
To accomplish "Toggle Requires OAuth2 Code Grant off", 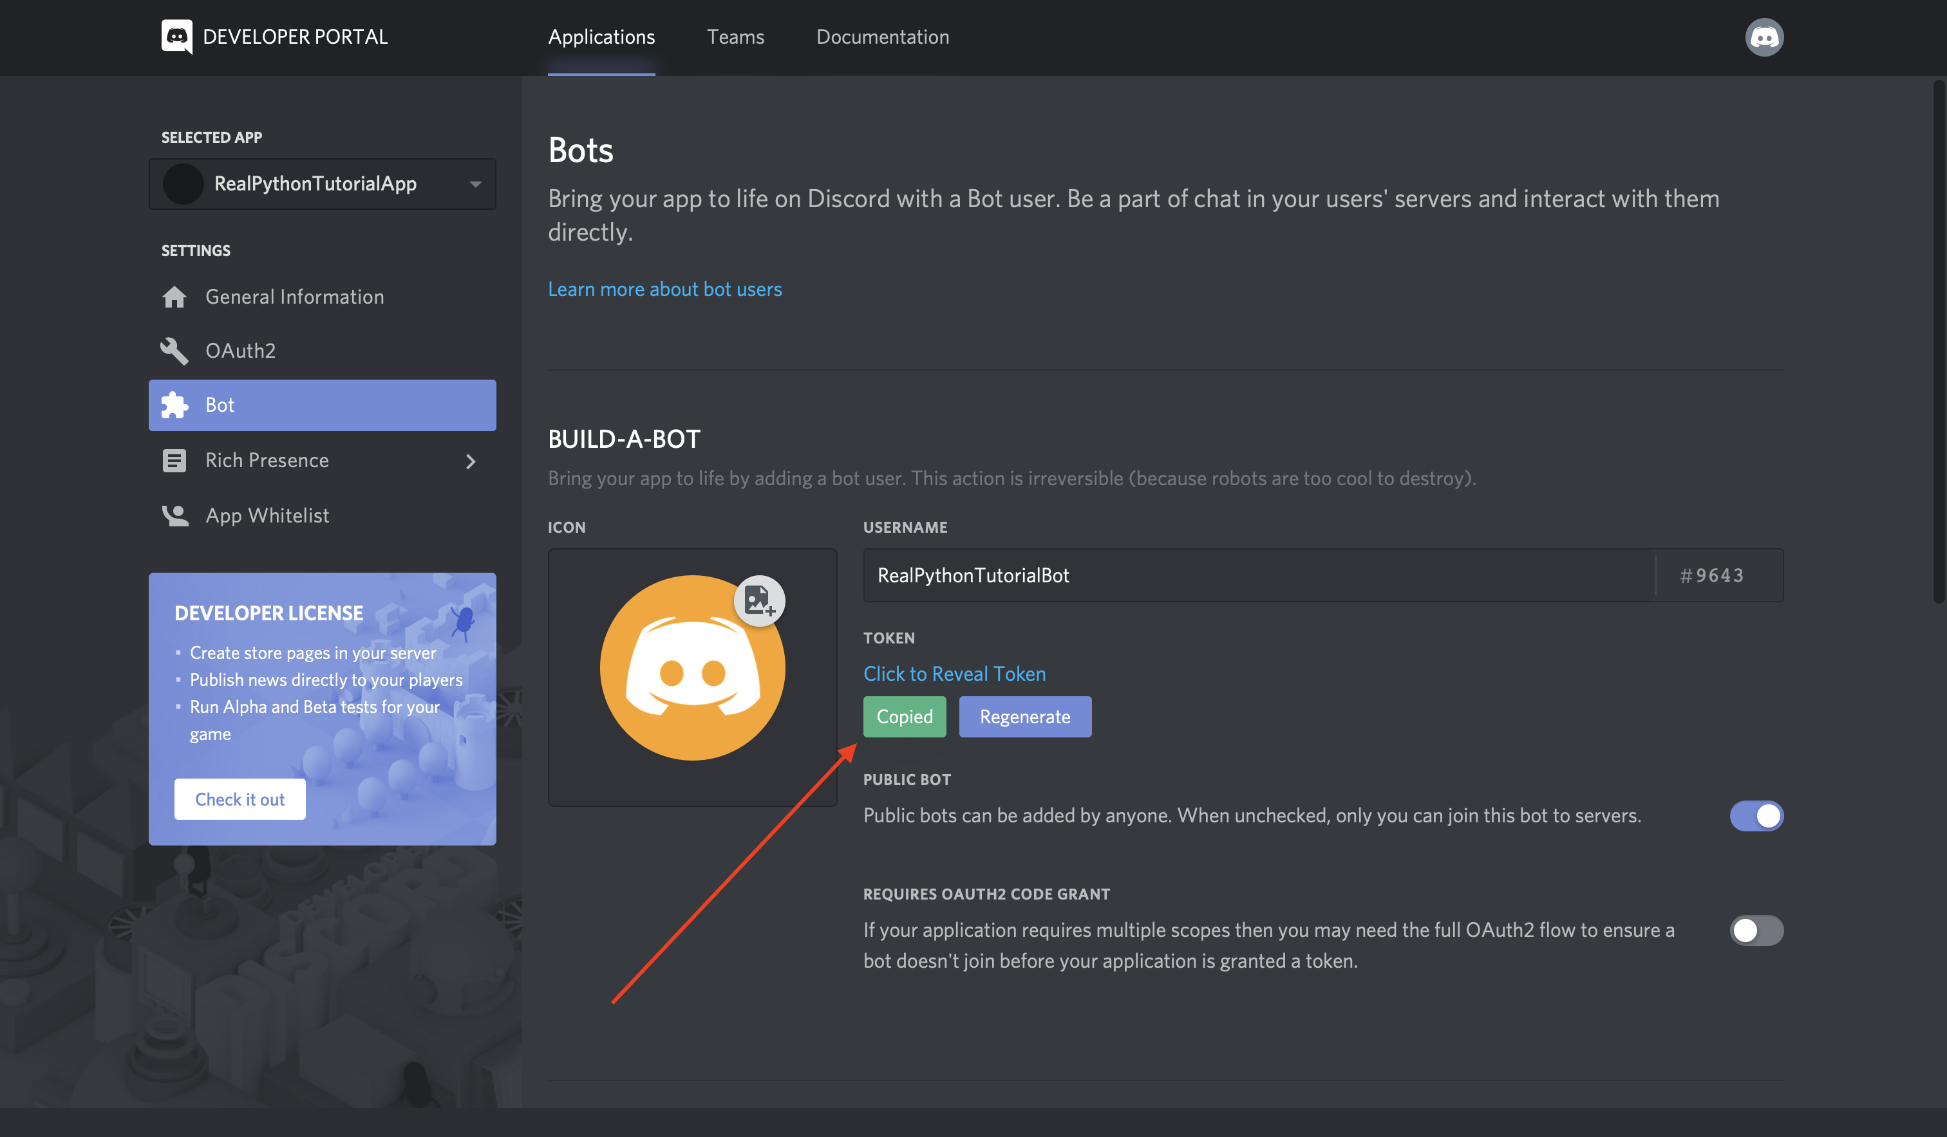I will tap(1758, 930).
